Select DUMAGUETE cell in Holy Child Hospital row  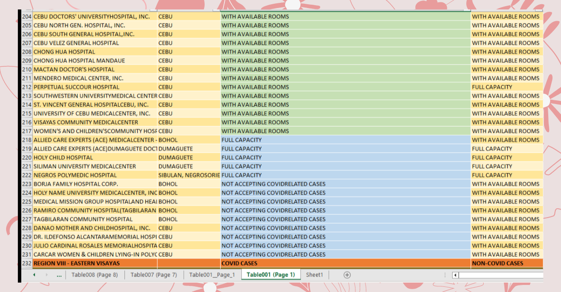[x=189, y=158]
